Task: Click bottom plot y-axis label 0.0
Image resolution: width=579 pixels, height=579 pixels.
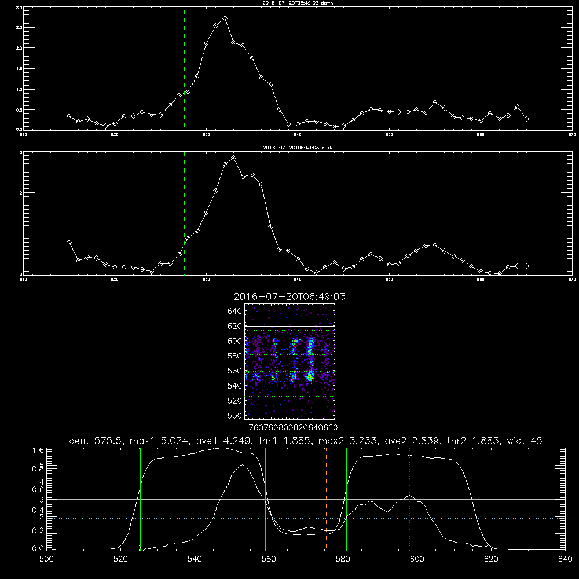Action: tap(38, 548)
